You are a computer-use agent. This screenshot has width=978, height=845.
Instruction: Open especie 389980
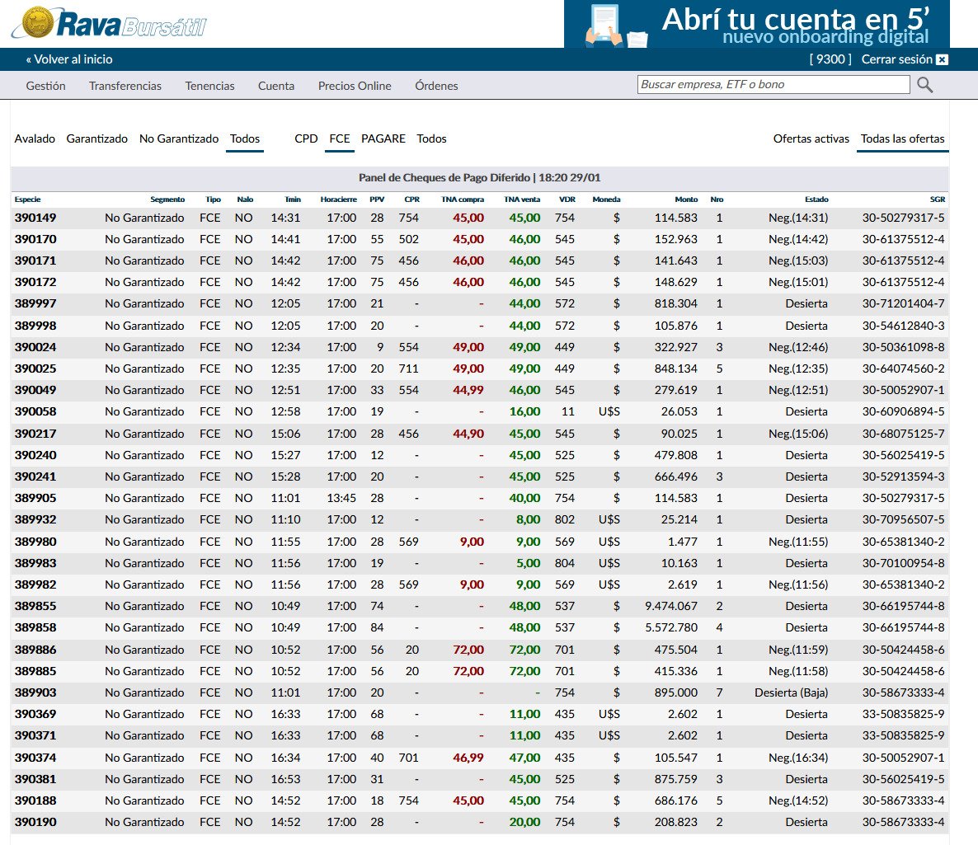35,542
